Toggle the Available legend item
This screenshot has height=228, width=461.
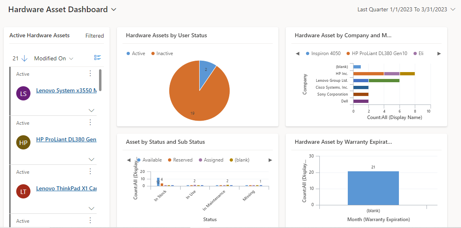pos(149,160)
